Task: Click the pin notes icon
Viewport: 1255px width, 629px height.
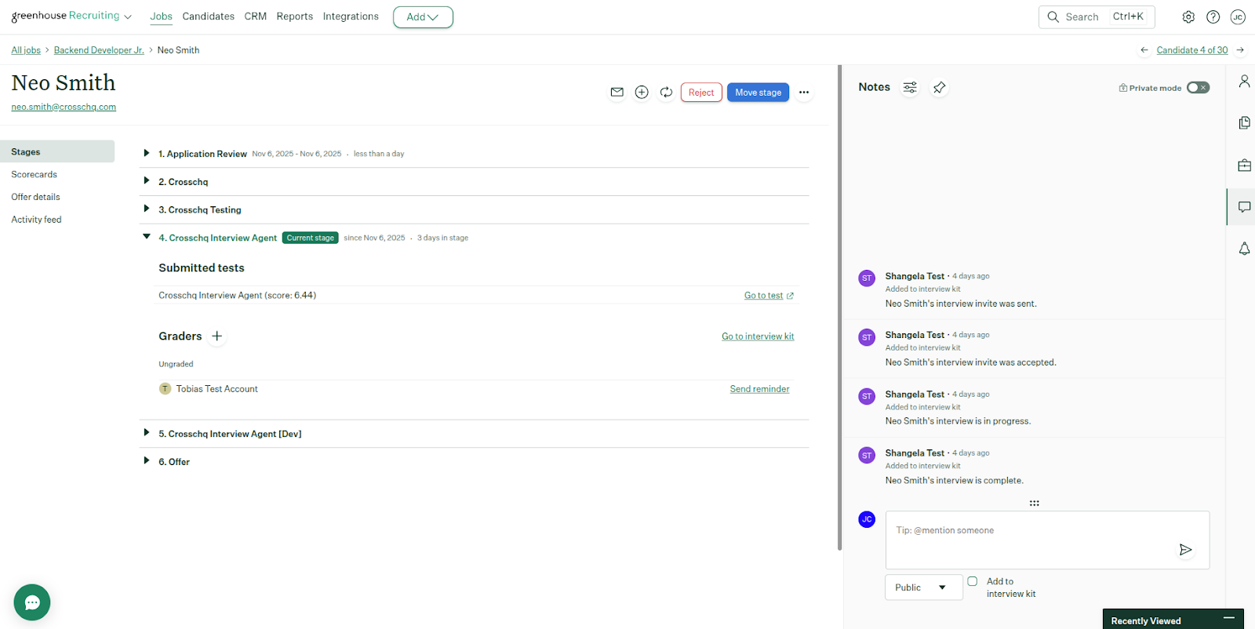Action: pyautogui.click(x=939, y=88)
